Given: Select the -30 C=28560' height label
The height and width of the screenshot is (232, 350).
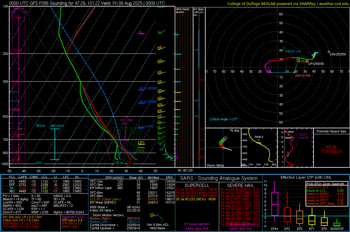Looking at the screenshot, I should (x=148, y=88).
